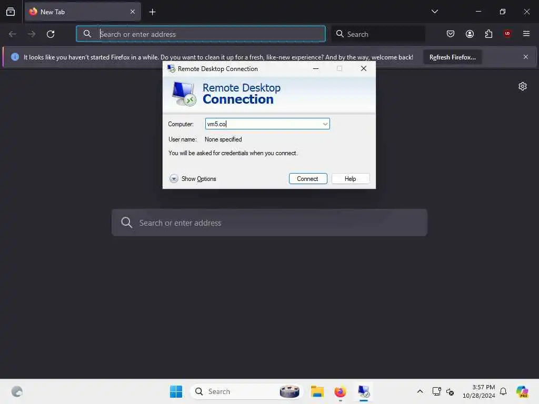Click the taskbar search highlight image
Image resolution: width=539 pixels, height=404 pixels.
click(290, 391)
